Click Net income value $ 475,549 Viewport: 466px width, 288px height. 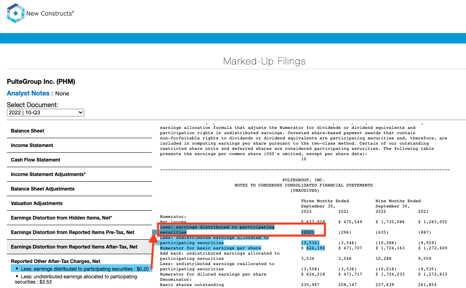pos(350,222)
